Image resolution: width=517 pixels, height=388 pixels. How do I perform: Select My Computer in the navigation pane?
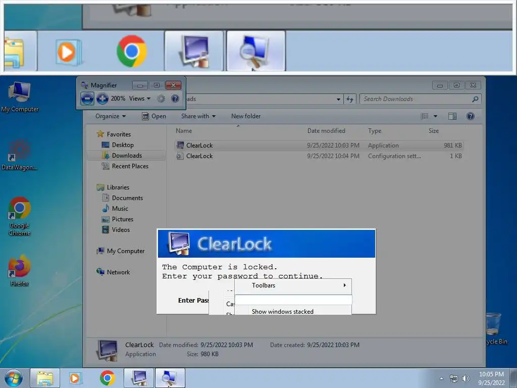coord(120,251)
